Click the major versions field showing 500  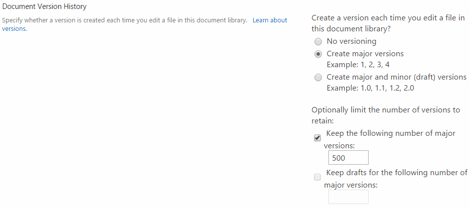(348, 158)
